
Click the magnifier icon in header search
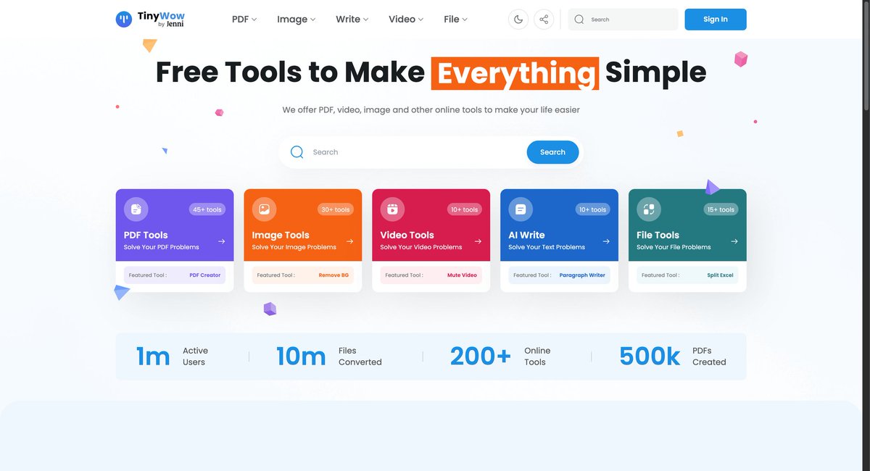tap(579, 20)
